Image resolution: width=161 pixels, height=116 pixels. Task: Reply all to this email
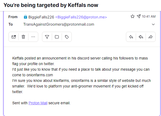[x=141, y=37]
